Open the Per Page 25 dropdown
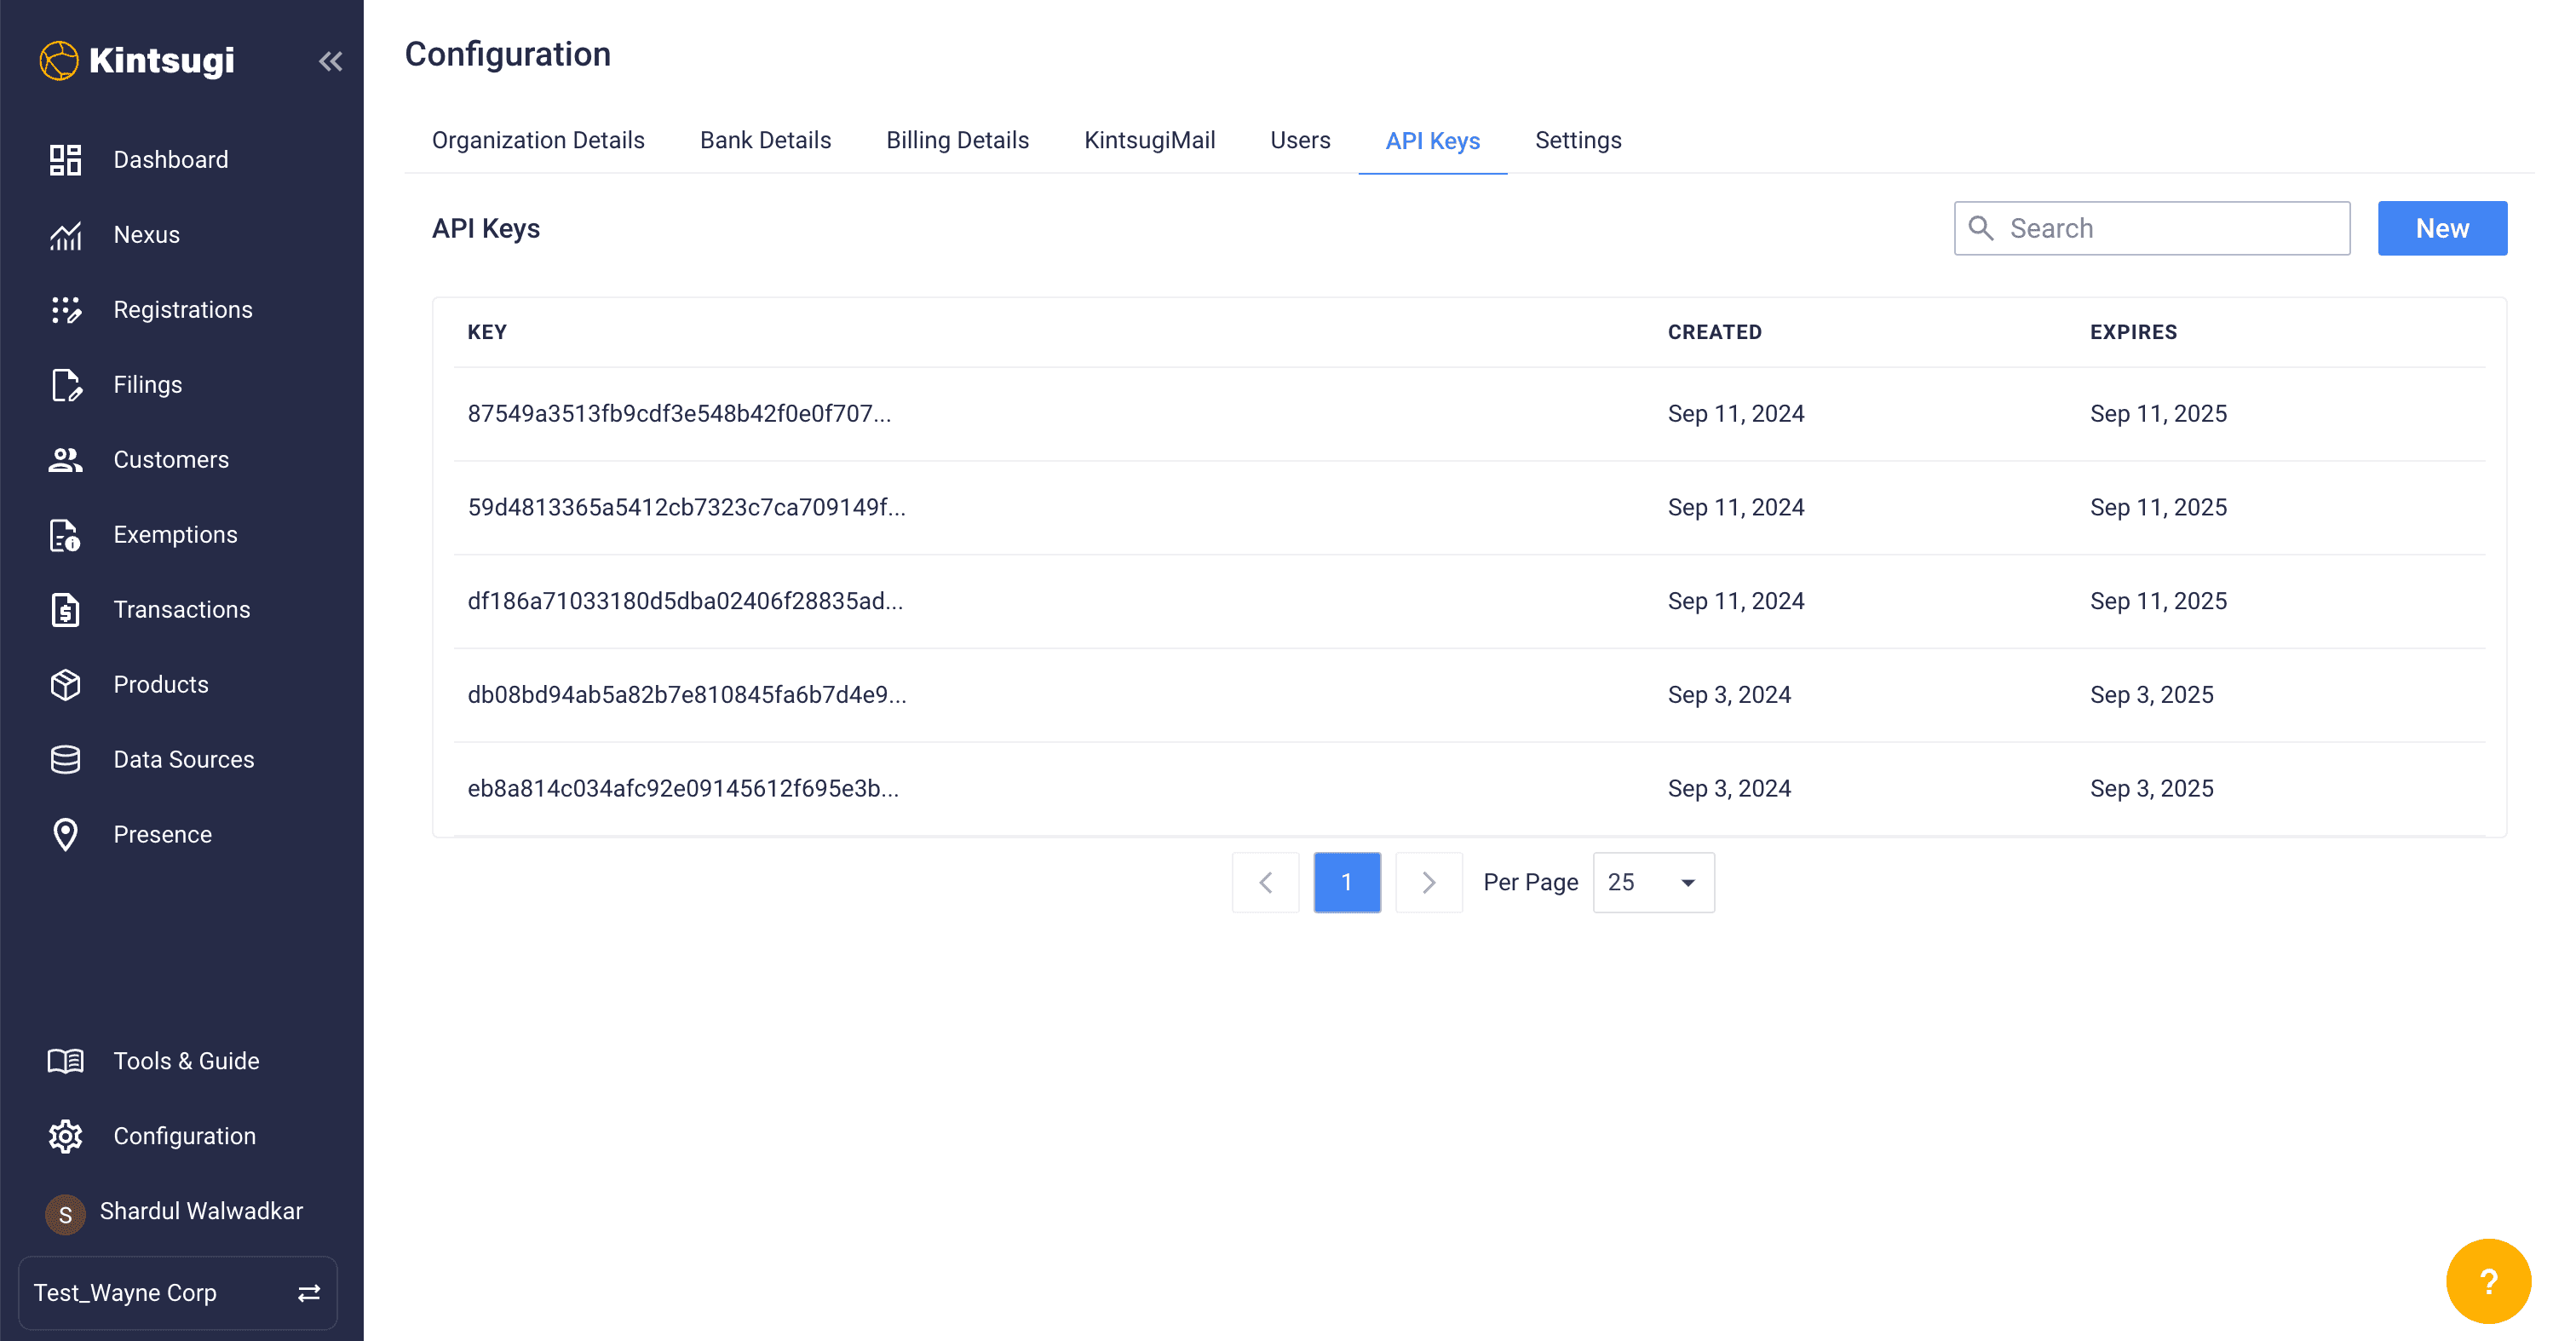2576x1341 pixels. [1652, 882]
